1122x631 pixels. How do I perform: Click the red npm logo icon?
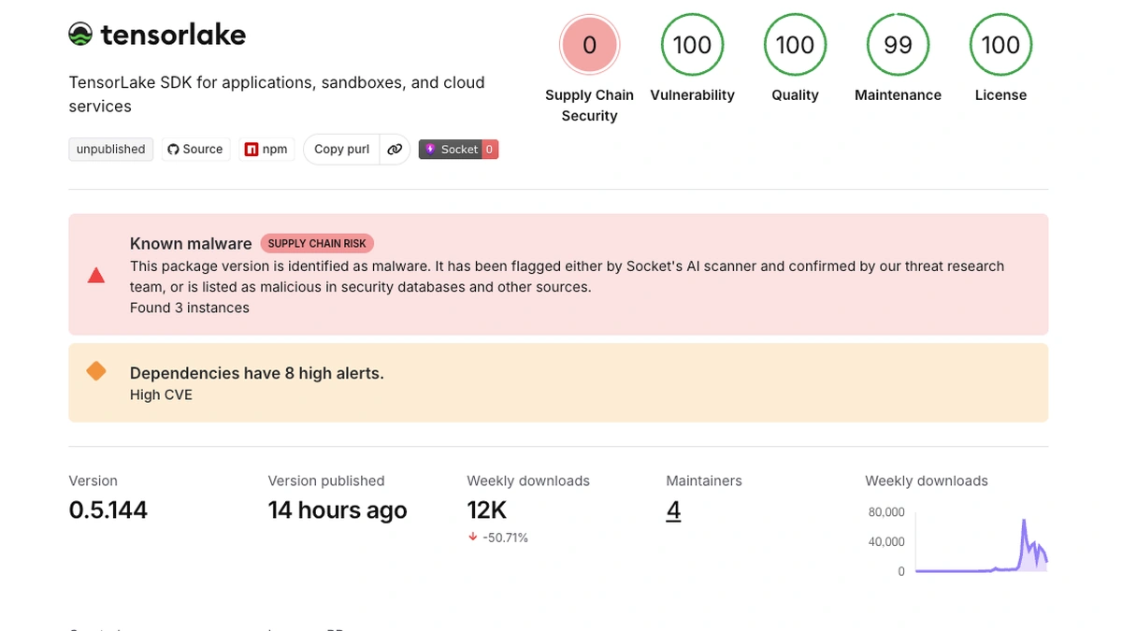pyautogui.click(x=252, y=150)
